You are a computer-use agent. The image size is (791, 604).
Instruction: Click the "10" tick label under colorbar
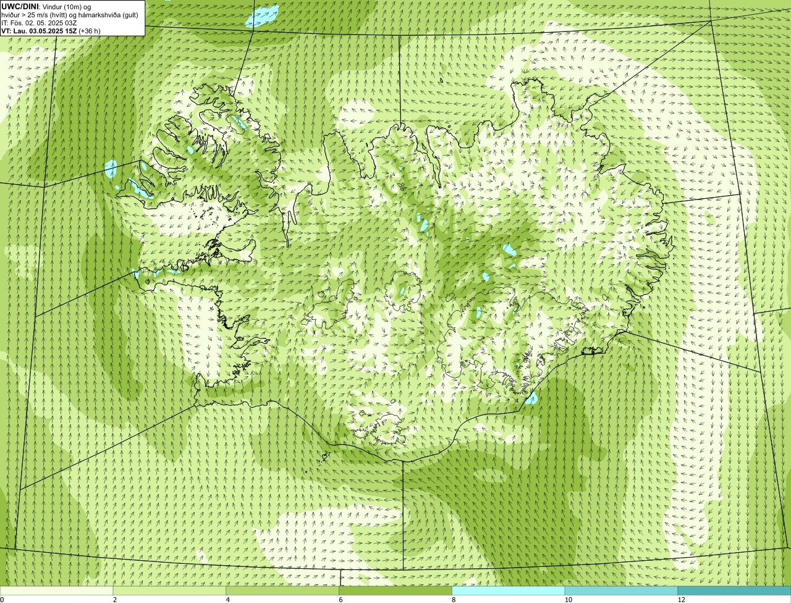click(568, 600)
